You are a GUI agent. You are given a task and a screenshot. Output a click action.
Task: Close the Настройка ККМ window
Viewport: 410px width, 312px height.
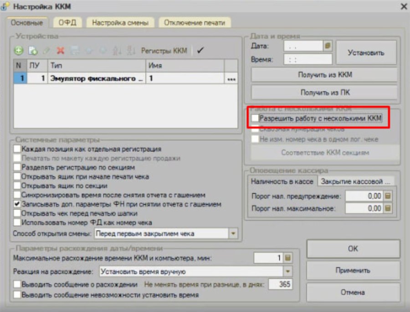click(x=404, y=6)
